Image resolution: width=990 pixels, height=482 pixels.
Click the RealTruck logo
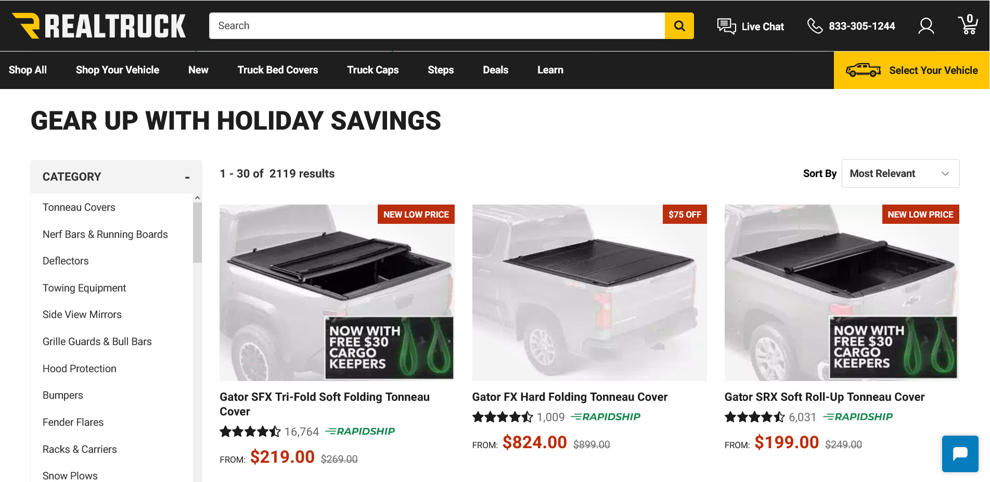pyautogui.click(x=99, y=26)
